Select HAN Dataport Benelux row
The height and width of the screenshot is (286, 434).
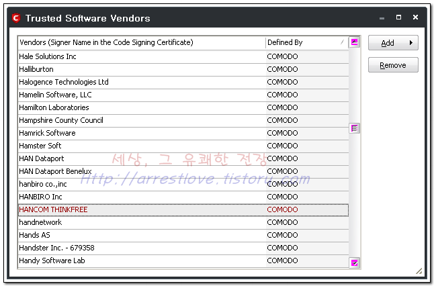pyautogui.click(x=183, y=171)
